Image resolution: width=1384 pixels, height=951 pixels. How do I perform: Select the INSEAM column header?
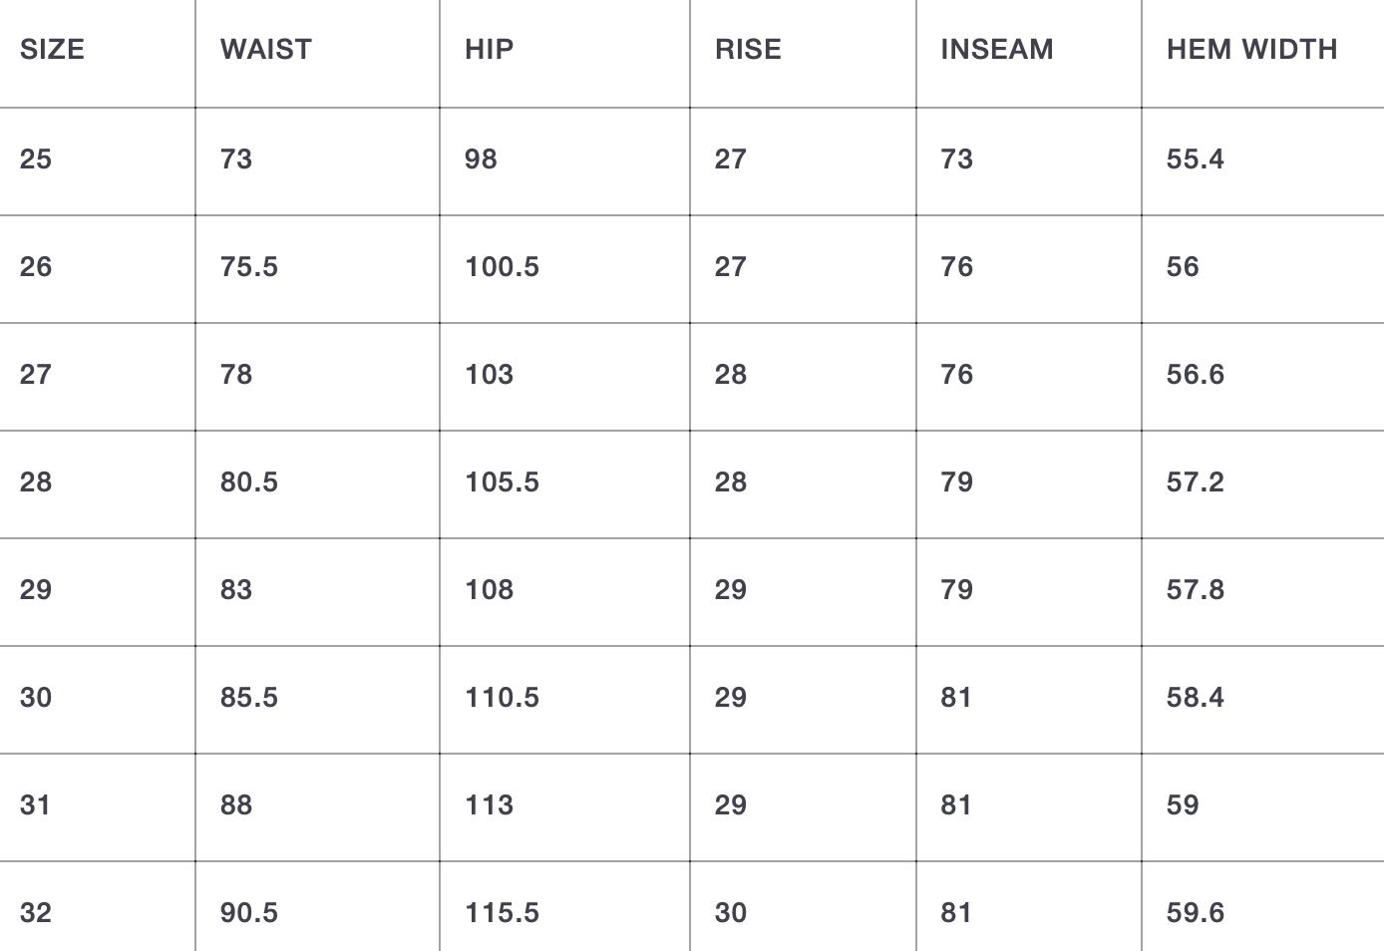996,50
